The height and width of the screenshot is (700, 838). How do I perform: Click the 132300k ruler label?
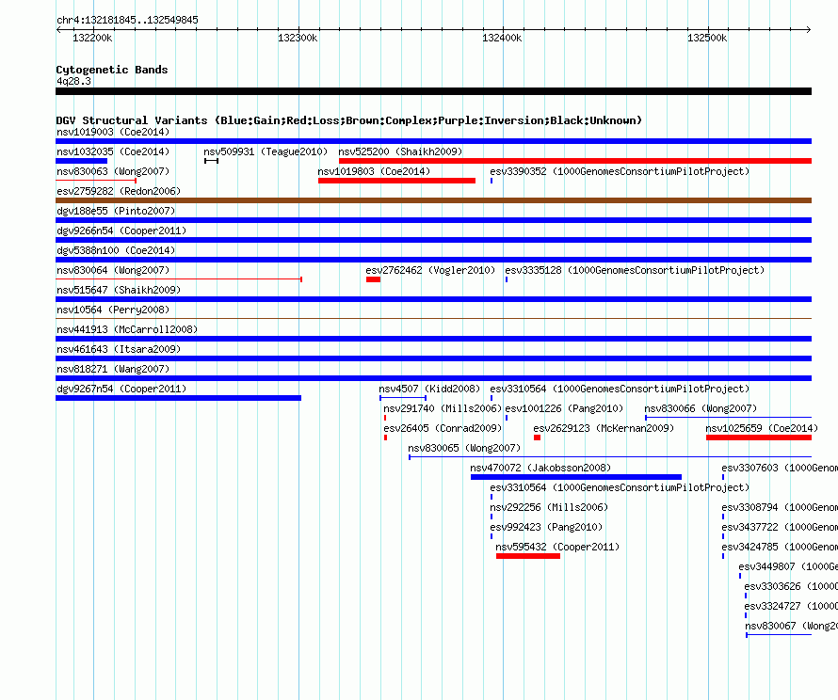coord(298,38)
